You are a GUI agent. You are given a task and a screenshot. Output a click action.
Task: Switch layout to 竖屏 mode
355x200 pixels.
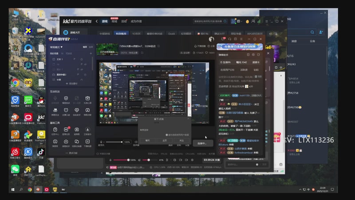[x=91, y=47]
